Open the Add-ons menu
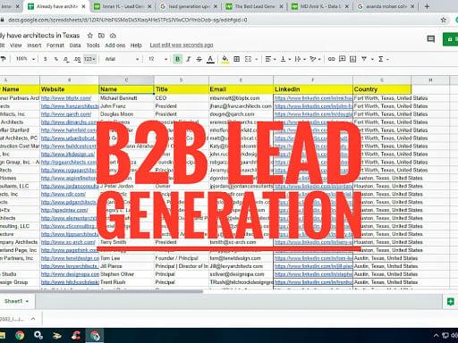 click(115, 46)
